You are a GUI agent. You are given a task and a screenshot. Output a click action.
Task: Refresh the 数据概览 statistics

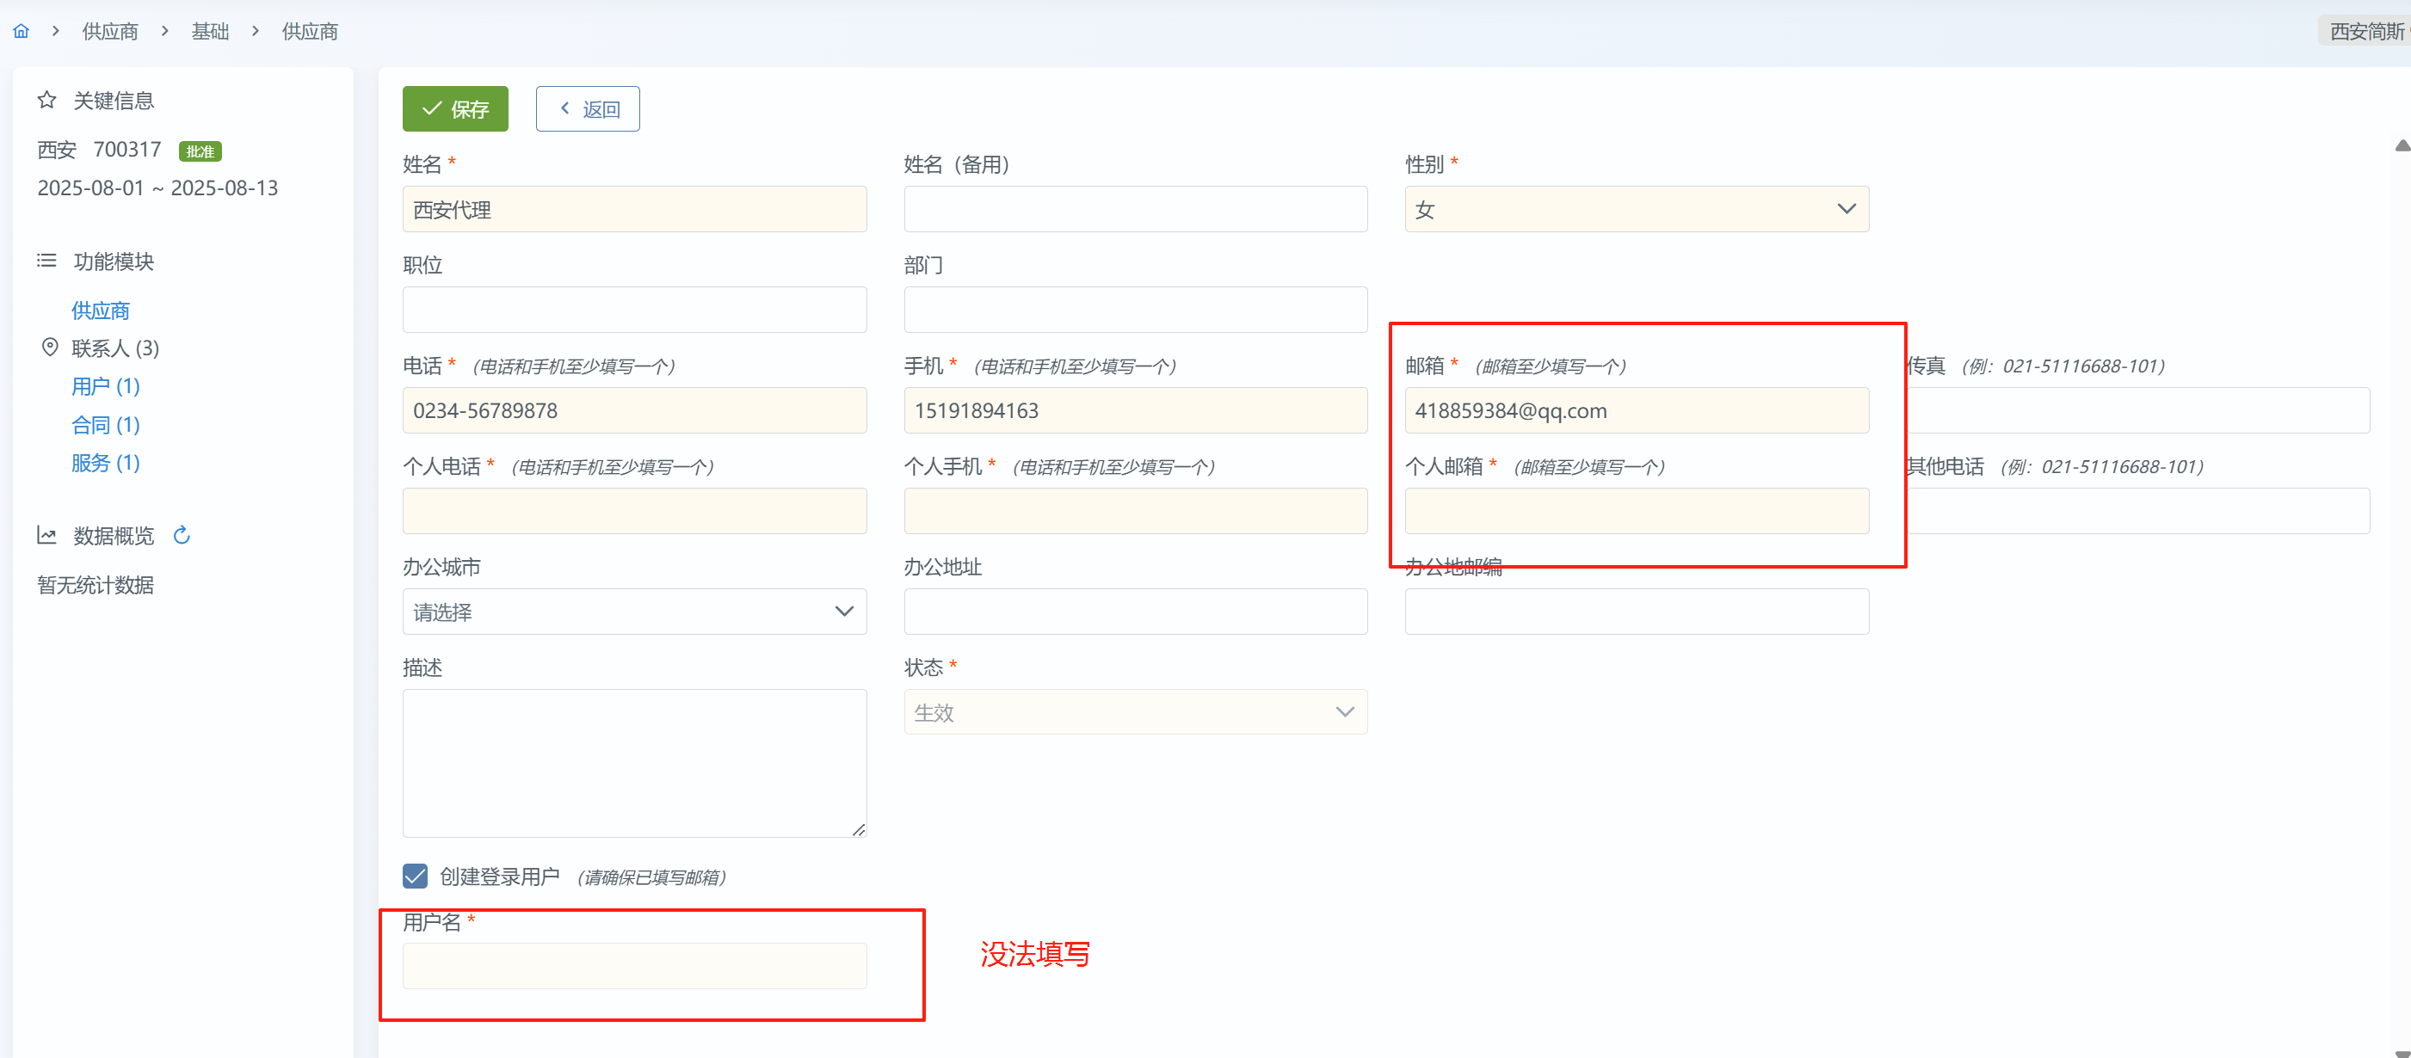182,535
